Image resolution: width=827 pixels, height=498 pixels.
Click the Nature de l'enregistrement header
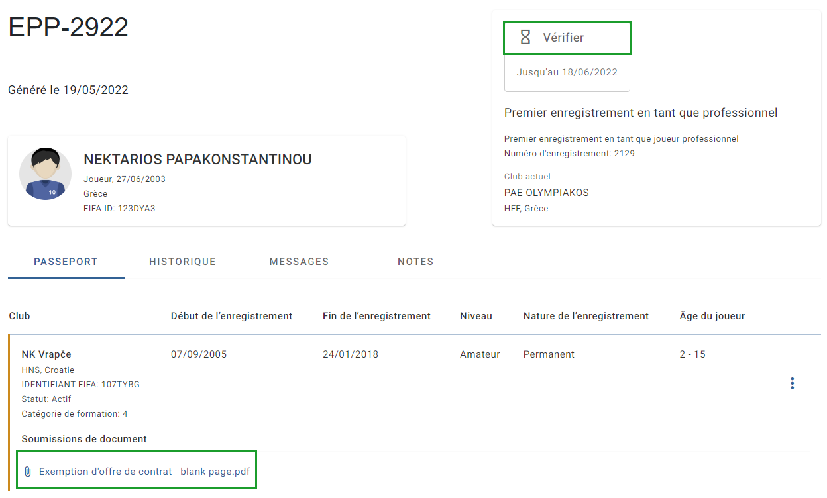[586, 316]
